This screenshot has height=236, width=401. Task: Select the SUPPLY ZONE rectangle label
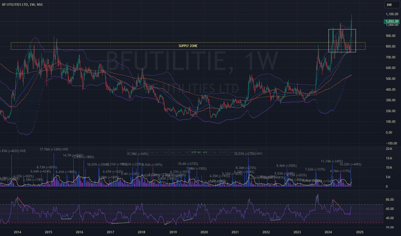(188, 46)
